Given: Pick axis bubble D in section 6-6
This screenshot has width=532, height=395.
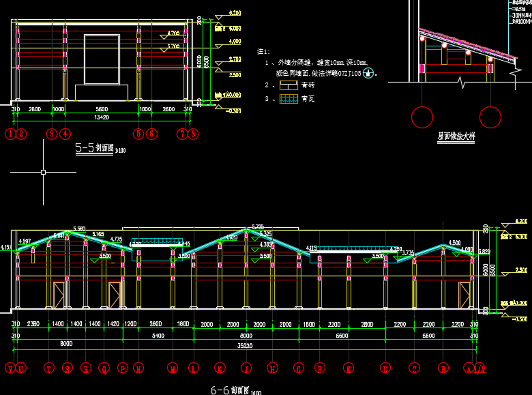Looking at the screenshot, I should (x=385, y=368).
